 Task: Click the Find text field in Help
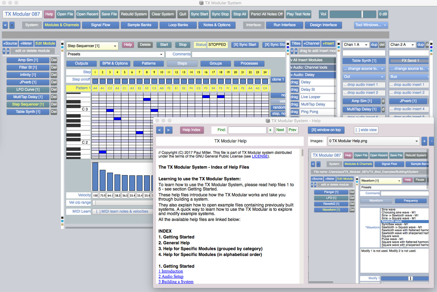[x=247, y=130]
